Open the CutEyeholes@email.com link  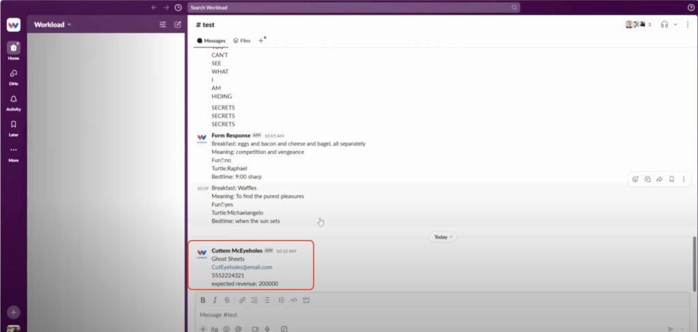click(242, 267)
